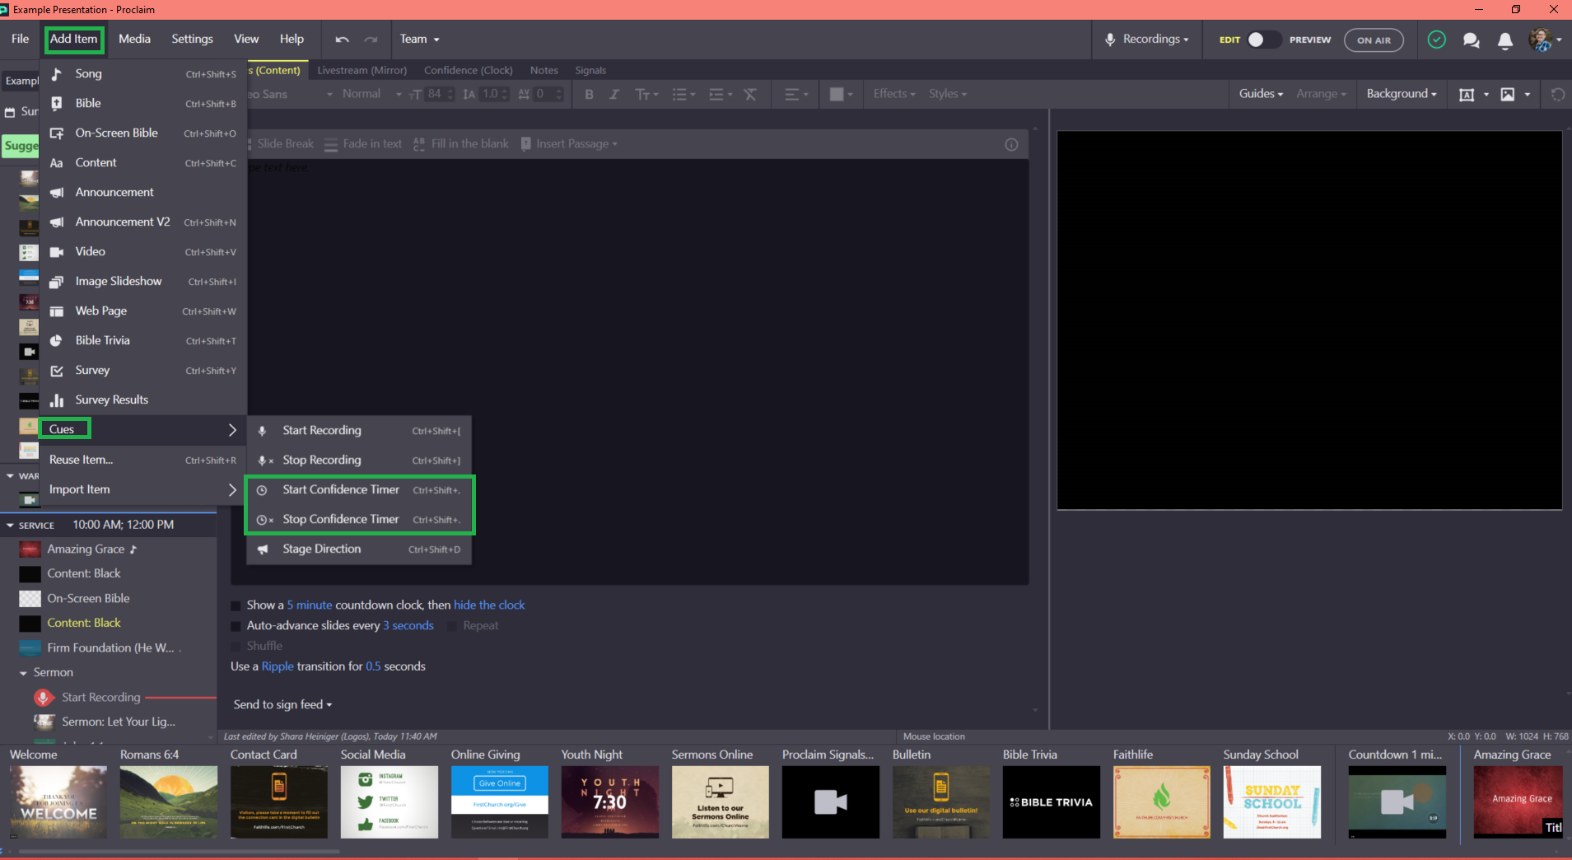Screen dimensions: 1572x860
Task: Click the Image Slideshow icon in menu
Action: click(57, 282)
